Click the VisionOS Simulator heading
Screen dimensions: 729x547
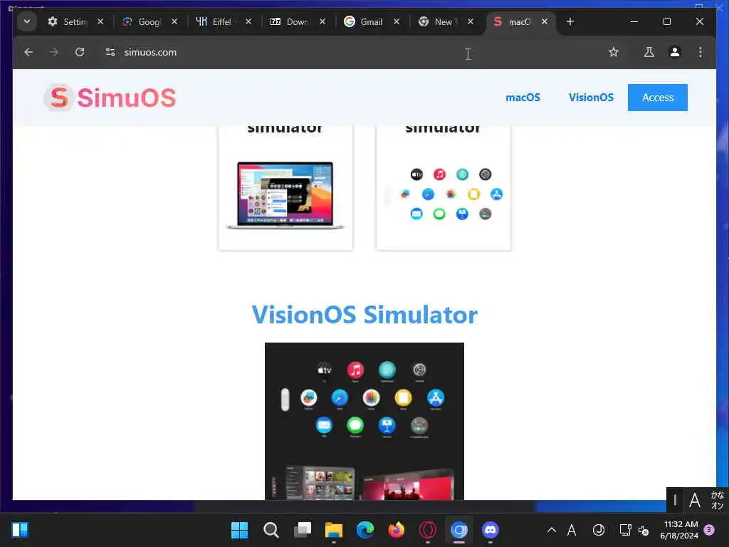[364, 315]
